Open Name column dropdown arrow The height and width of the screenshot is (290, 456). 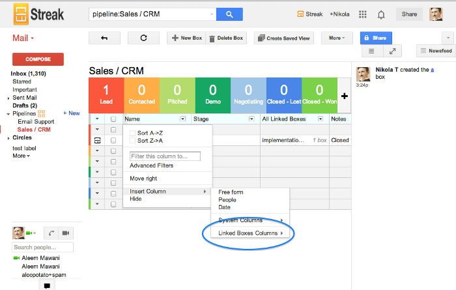pos(182,119)
